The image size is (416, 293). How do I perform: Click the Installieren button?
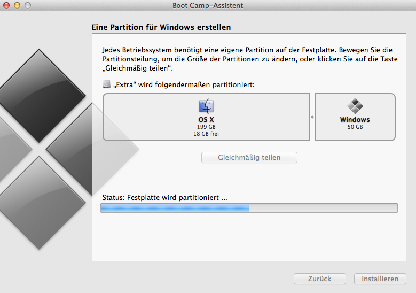pos(380,279)
